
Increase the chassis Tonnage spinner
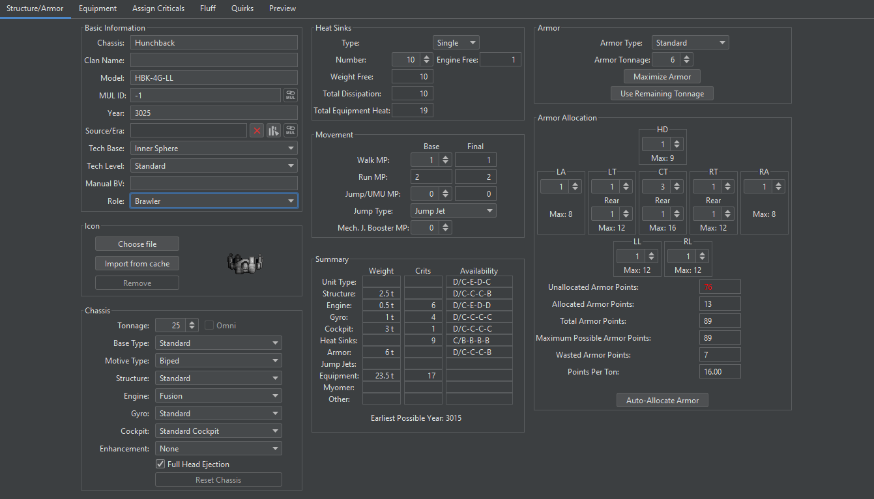tap(192, 322)
